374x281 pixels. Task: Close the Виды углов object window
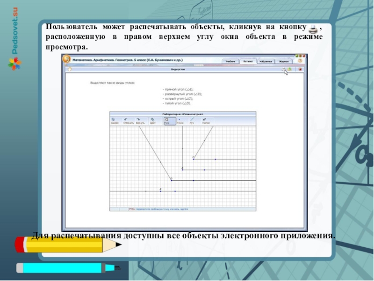[300, 69]
